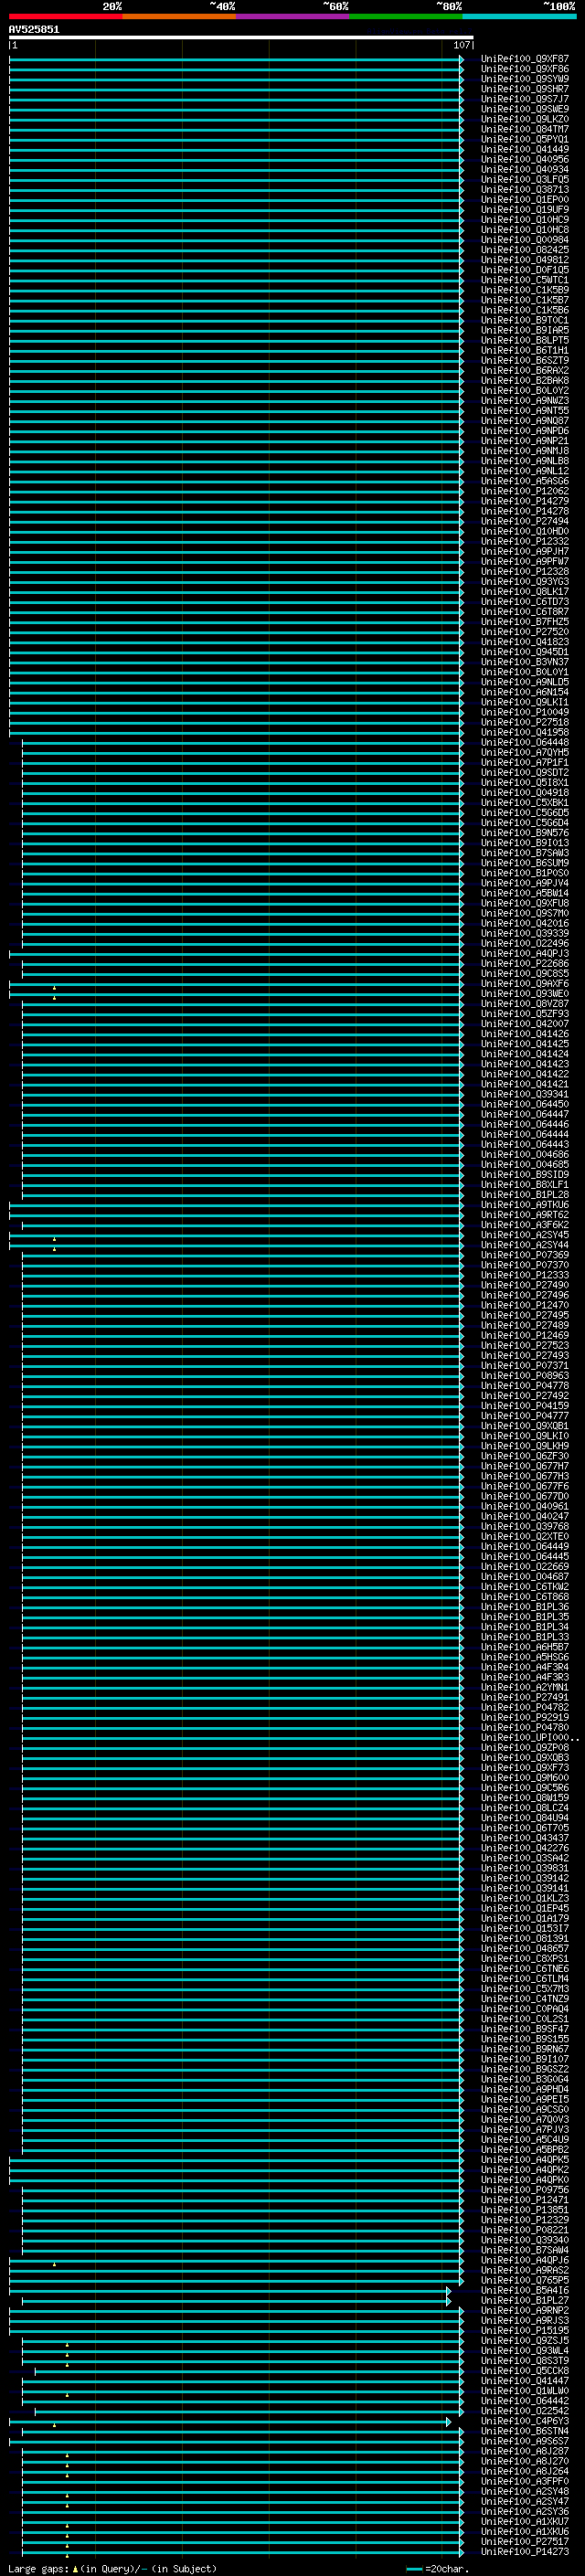Click the red 20% color legend segment
This screenshot has width=585, height=2576.
point(66,16)
